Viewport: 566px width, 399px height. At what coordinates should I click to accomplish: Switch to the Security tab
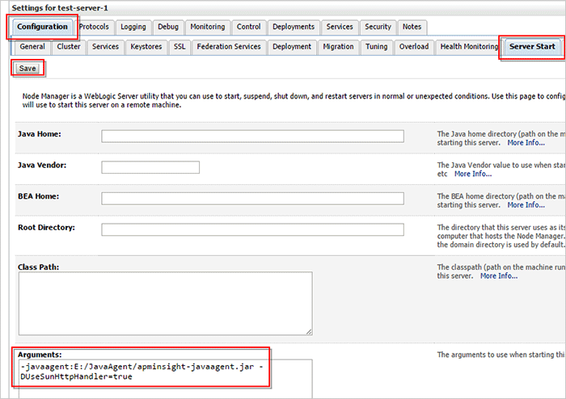point(378,27)
